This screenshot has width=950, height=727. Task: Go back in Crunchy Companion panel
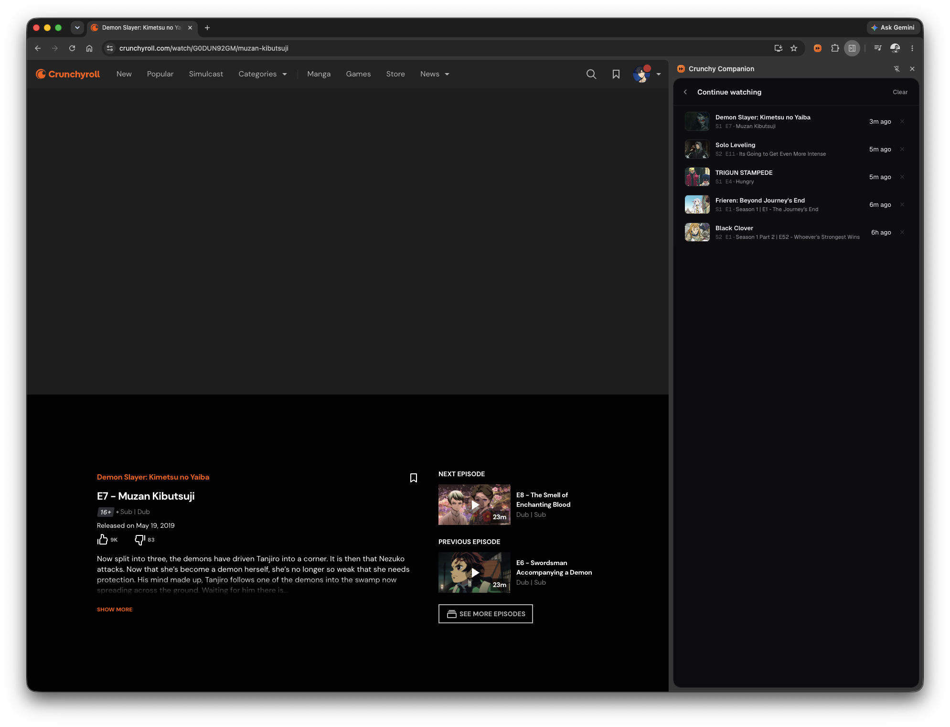pos(685,92)
